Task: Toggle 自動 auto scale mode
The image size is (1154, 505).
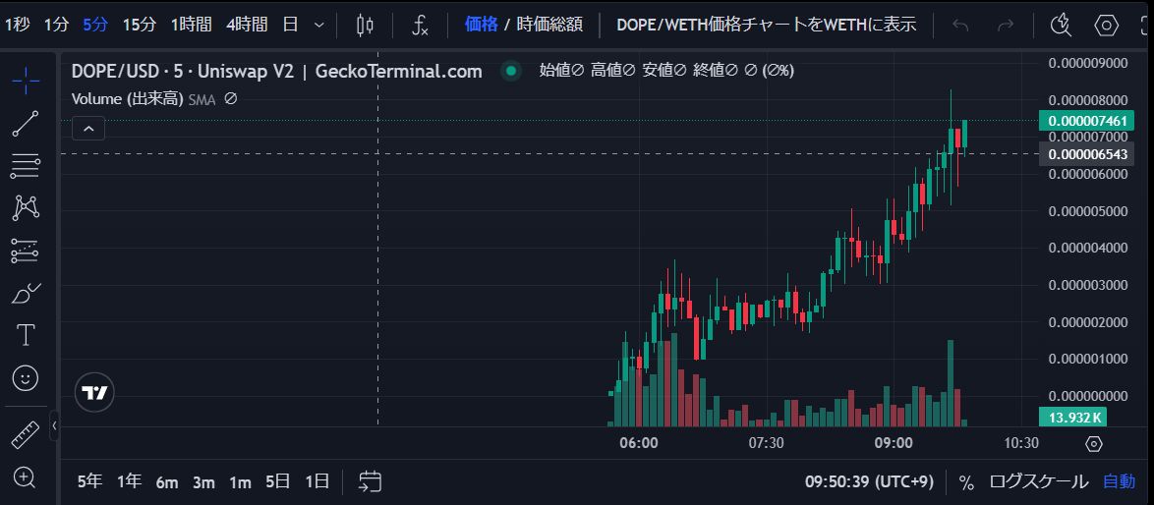Action: [1119, 482]
